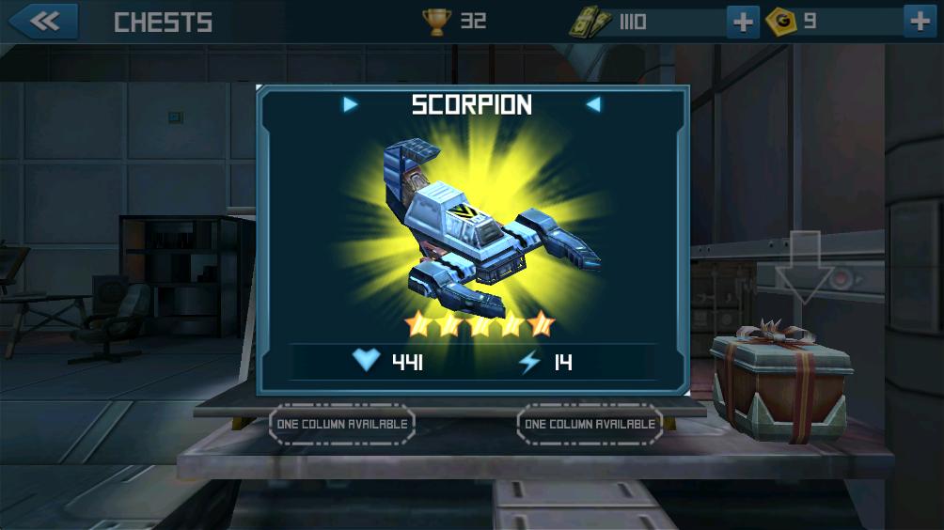Tap the blue heart health icon
The image size is (944, 530).
pos(366,360)
